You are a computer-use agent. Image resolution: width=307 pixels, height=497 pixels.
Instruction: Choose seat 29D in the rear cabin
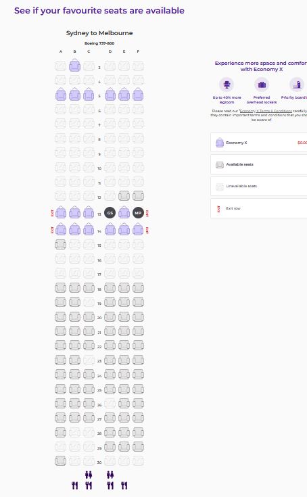point(110,447)
